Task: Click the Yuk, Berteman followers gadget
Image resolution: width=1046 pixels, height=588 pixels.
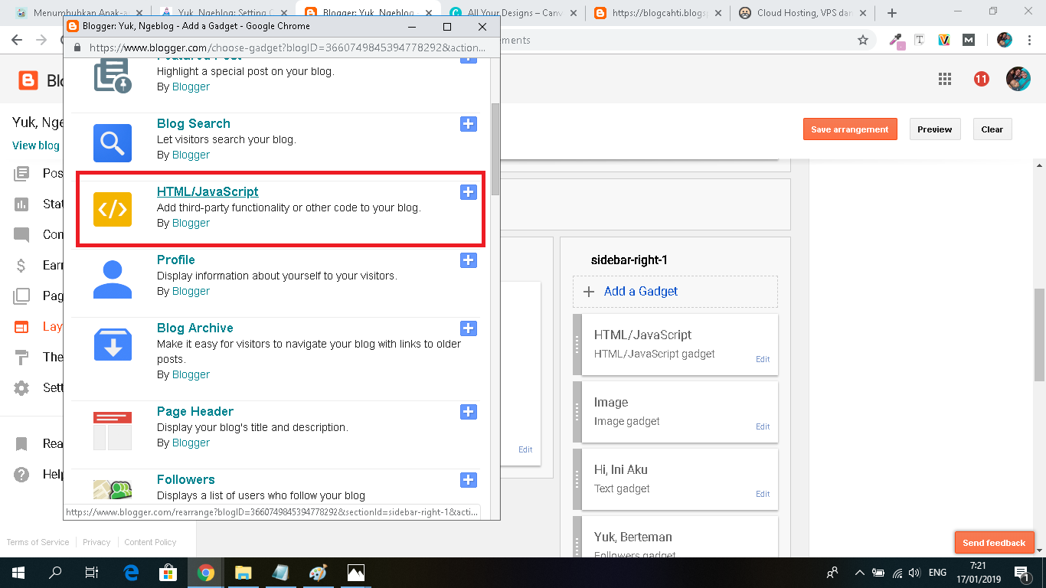Action: (x=680, y=537)
